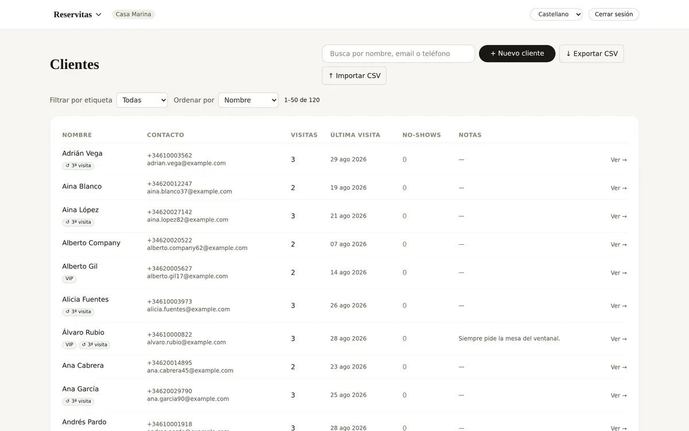
Task: Click the VIP tag under Álvaro Rubio
Action: pos(69,345)
